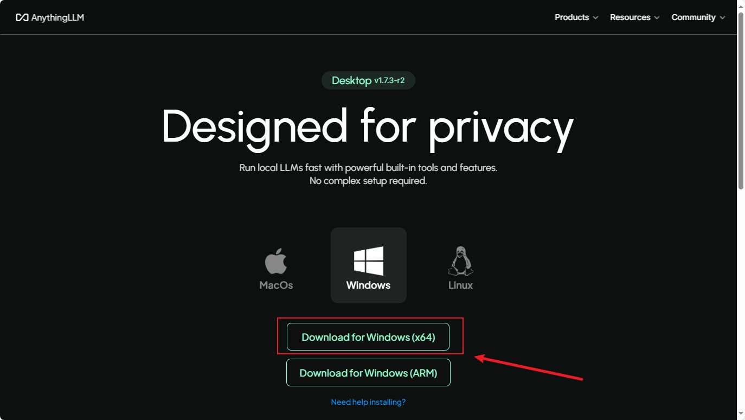Open the Resources menu label

(x=630, y=17)
